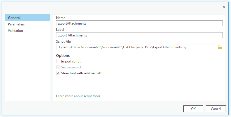Confirm with the OK button
This screenshot has height=117, width=231.
click(x=193, y=109)
